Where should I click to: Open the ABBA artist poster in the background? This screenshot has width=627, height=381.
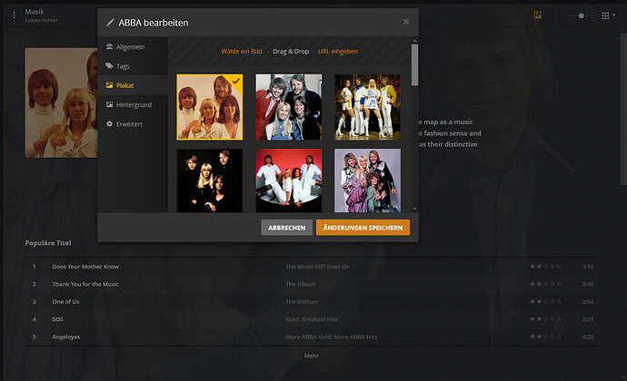click(x=61, y=103)
